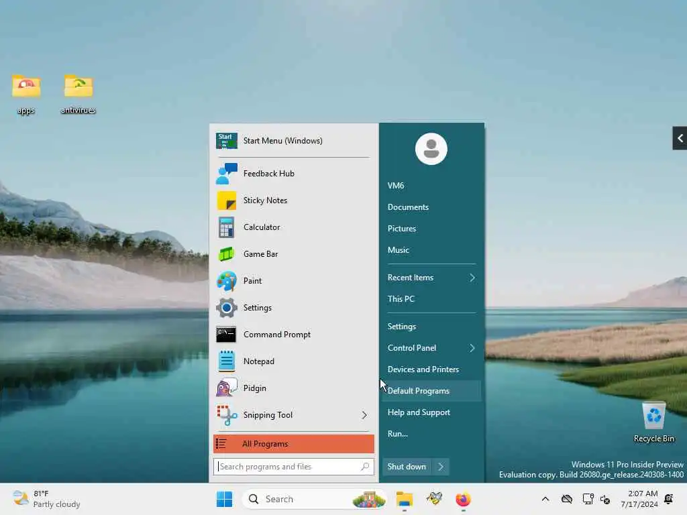687x515 pixels.
Task: Launch Paint using its palette icon
Action: tap(227, 281)
